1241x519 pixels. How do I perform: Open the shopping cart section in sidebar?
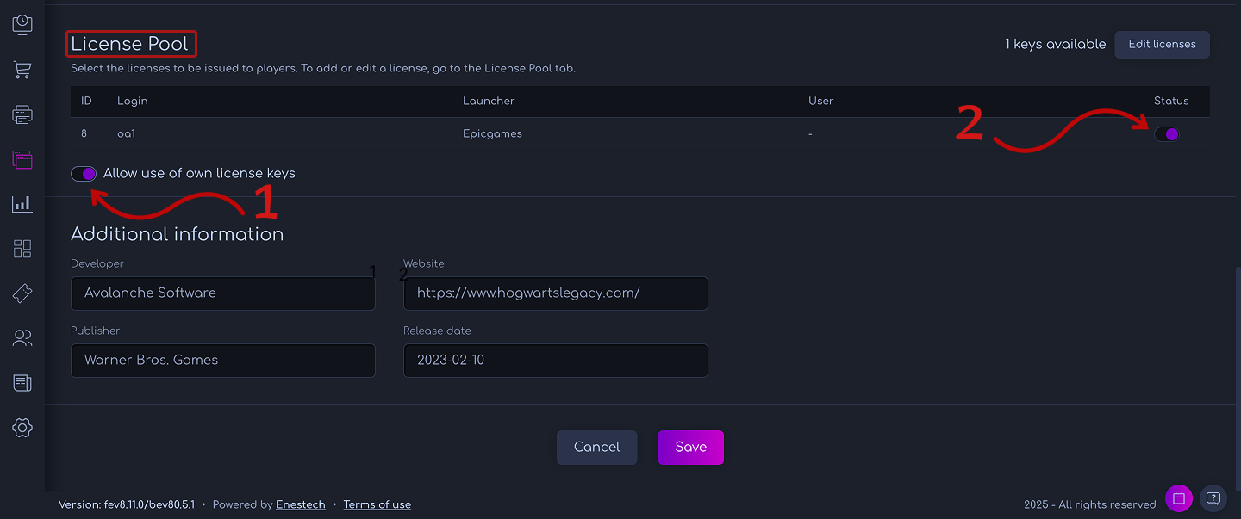click(22, 69)
